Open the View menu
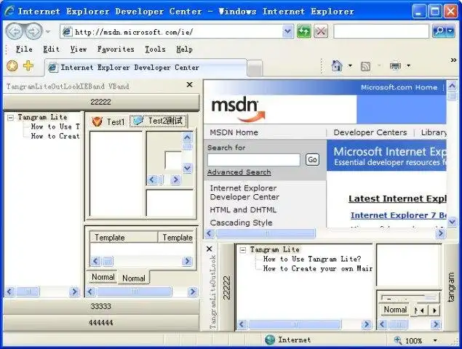The image size is (462, 349). [79, 49]
